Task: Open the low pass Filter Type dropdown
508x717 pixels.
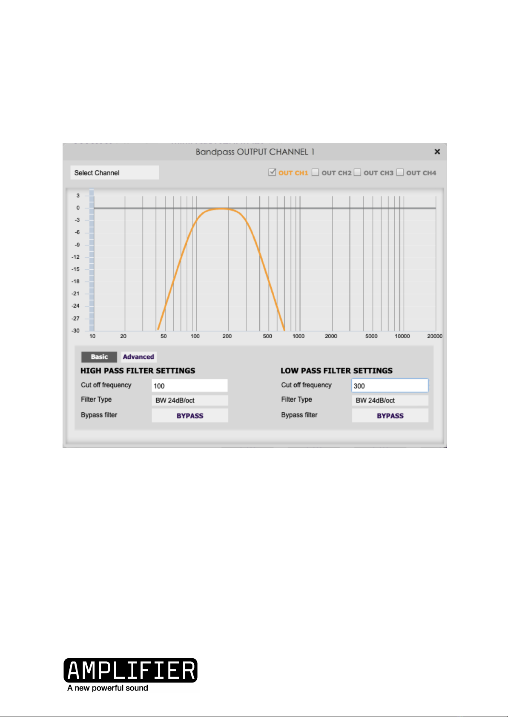Action: coord(390,400)
